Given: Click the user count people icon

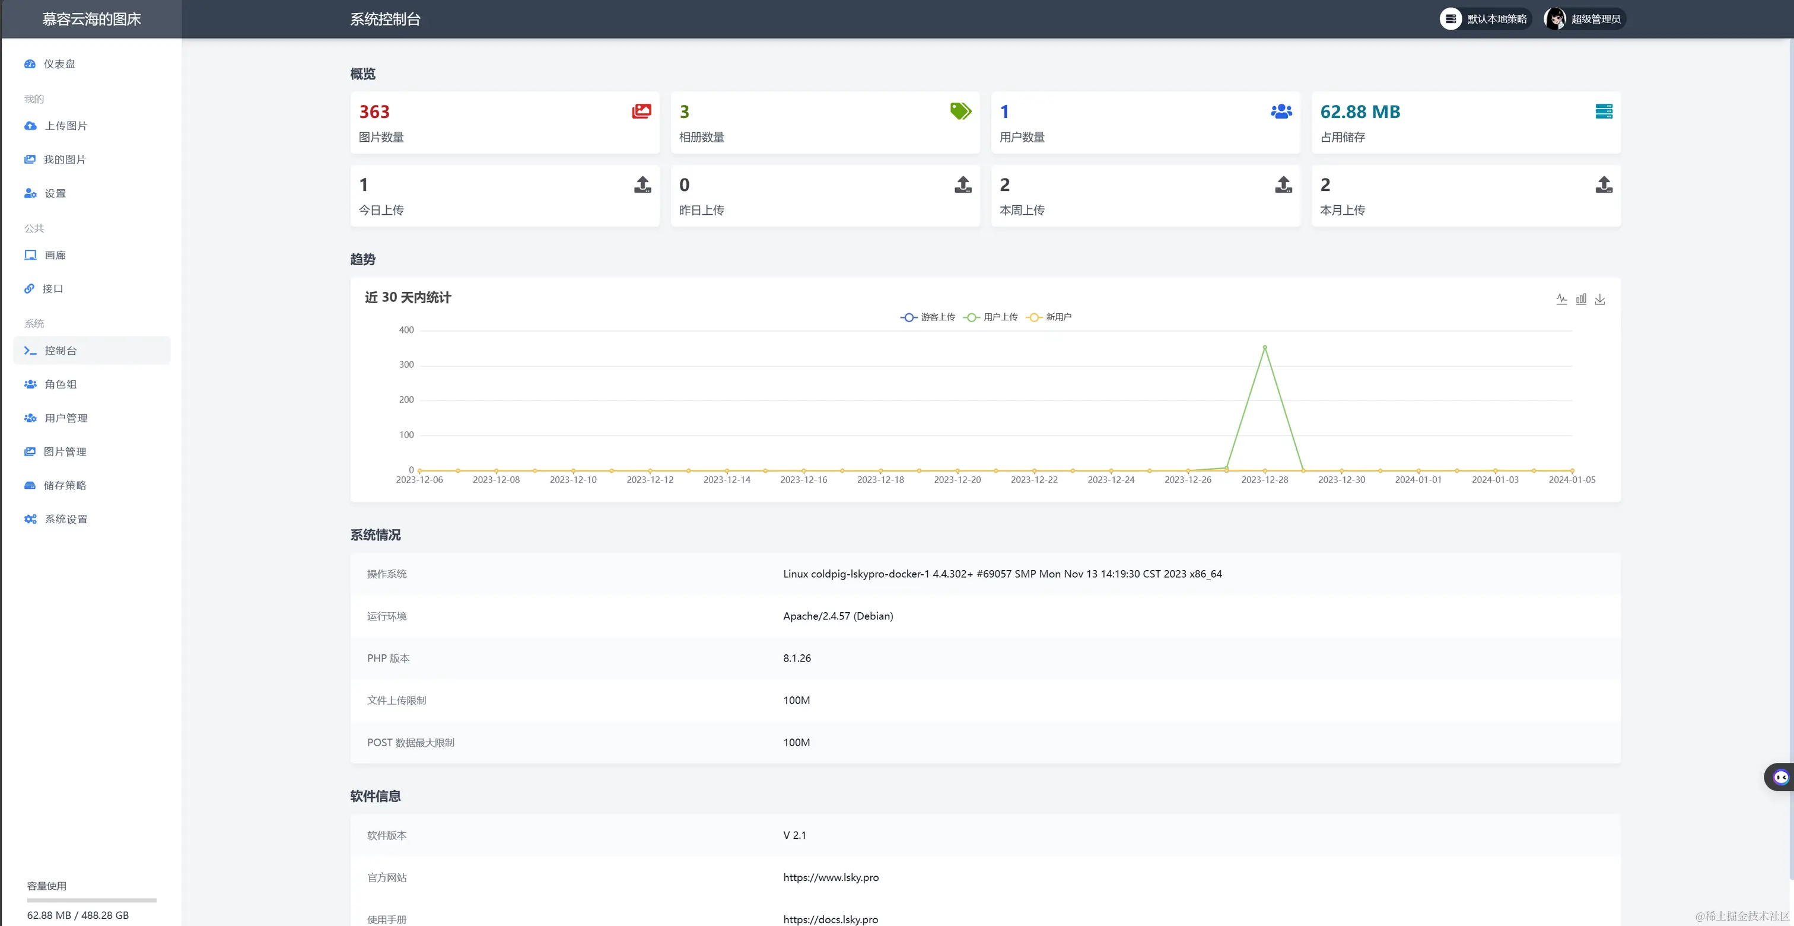Looking at the screenshot, I should (1281, 112).
